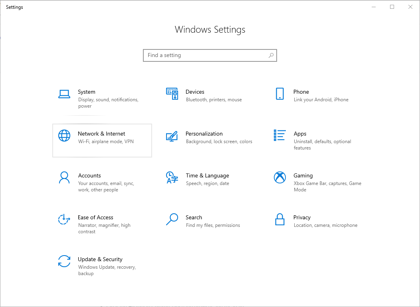Click 'Uninstall, defaults, optional features' text
Image resolution: width=420 pixels, height=307 pixels.
point(322,145)
